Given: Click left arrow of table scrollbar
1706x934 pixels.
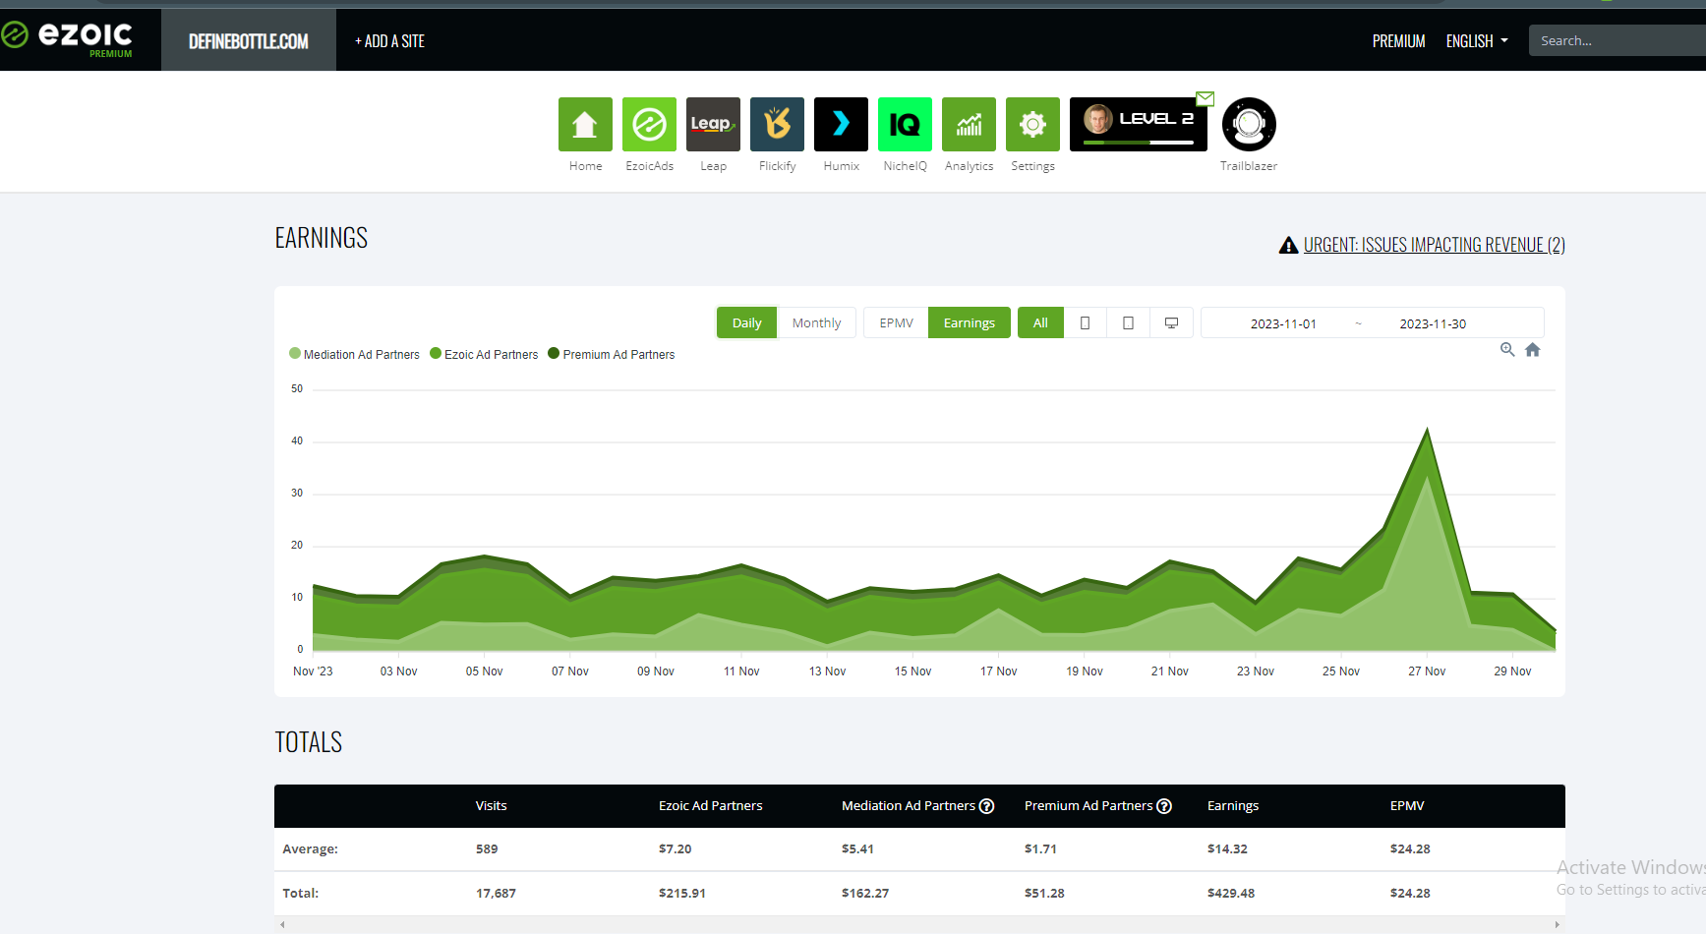Looking at the screenshot, I should click(282, 924).
